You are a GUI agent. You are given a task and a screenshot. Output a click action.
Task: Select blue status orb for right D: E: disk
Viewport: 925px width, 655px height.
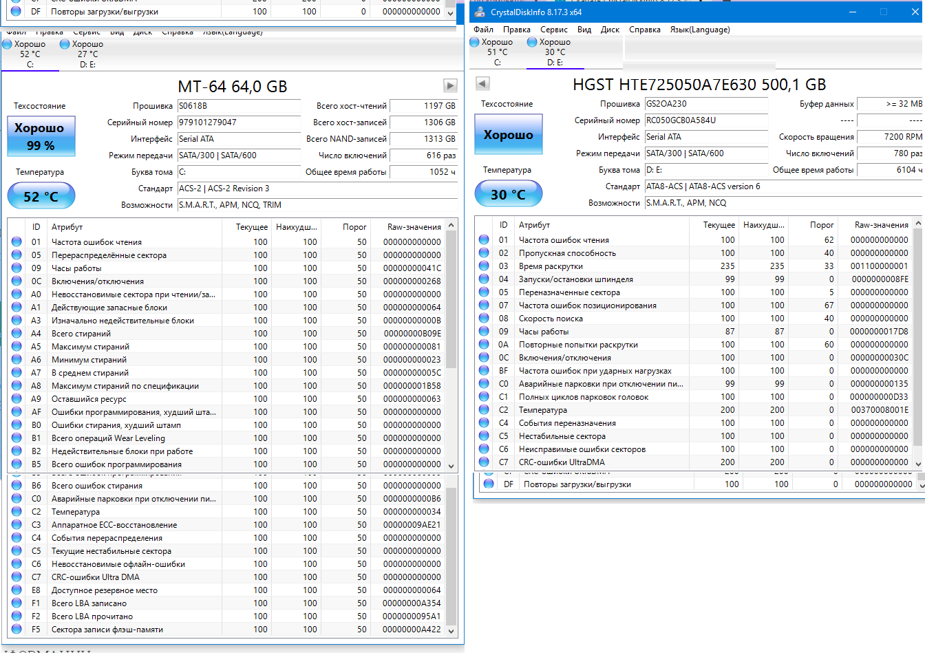(532, 42)
